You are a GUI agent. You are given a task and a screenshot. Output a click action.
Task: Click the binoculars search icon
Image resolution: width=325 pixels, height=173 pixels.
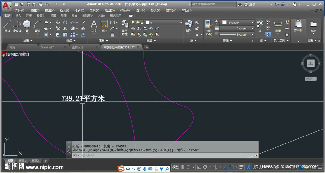(x=240, y=4)
